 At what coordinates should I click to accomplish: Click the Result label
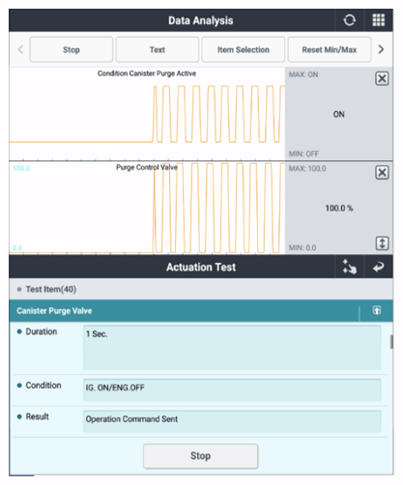(x=37, y=416)
